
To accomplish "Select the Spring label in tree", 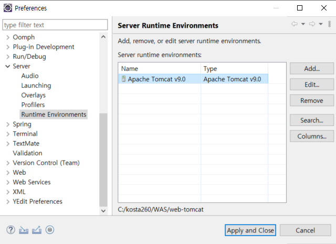I will [22, 124].
